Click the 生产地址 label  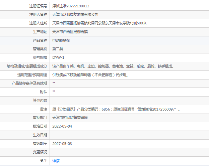40,32
